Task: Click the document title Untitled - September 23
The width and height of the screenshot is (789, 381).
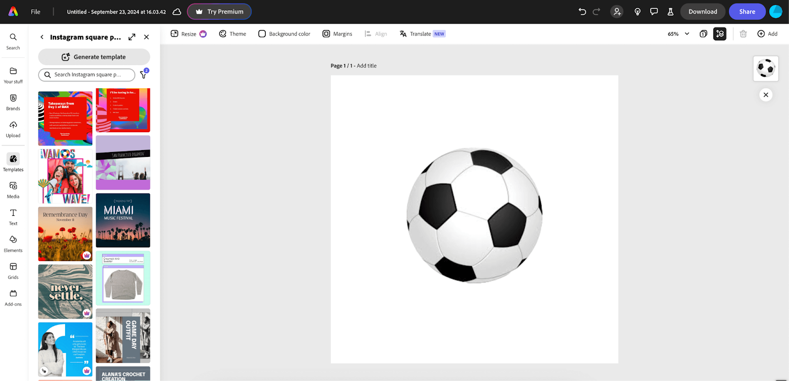Action: 116,12
